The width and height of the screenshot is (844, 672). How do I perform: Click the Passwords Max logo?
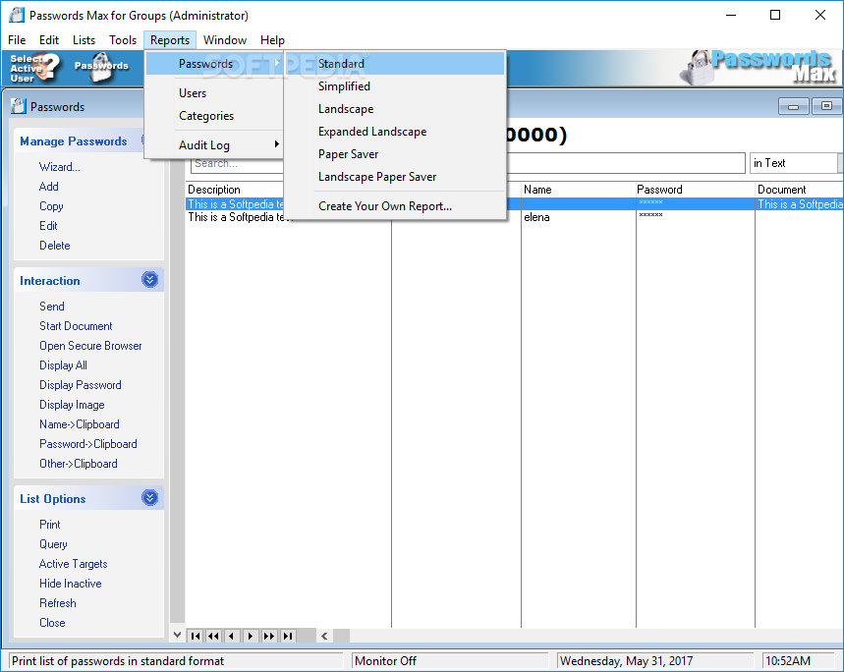click(759, 68)
